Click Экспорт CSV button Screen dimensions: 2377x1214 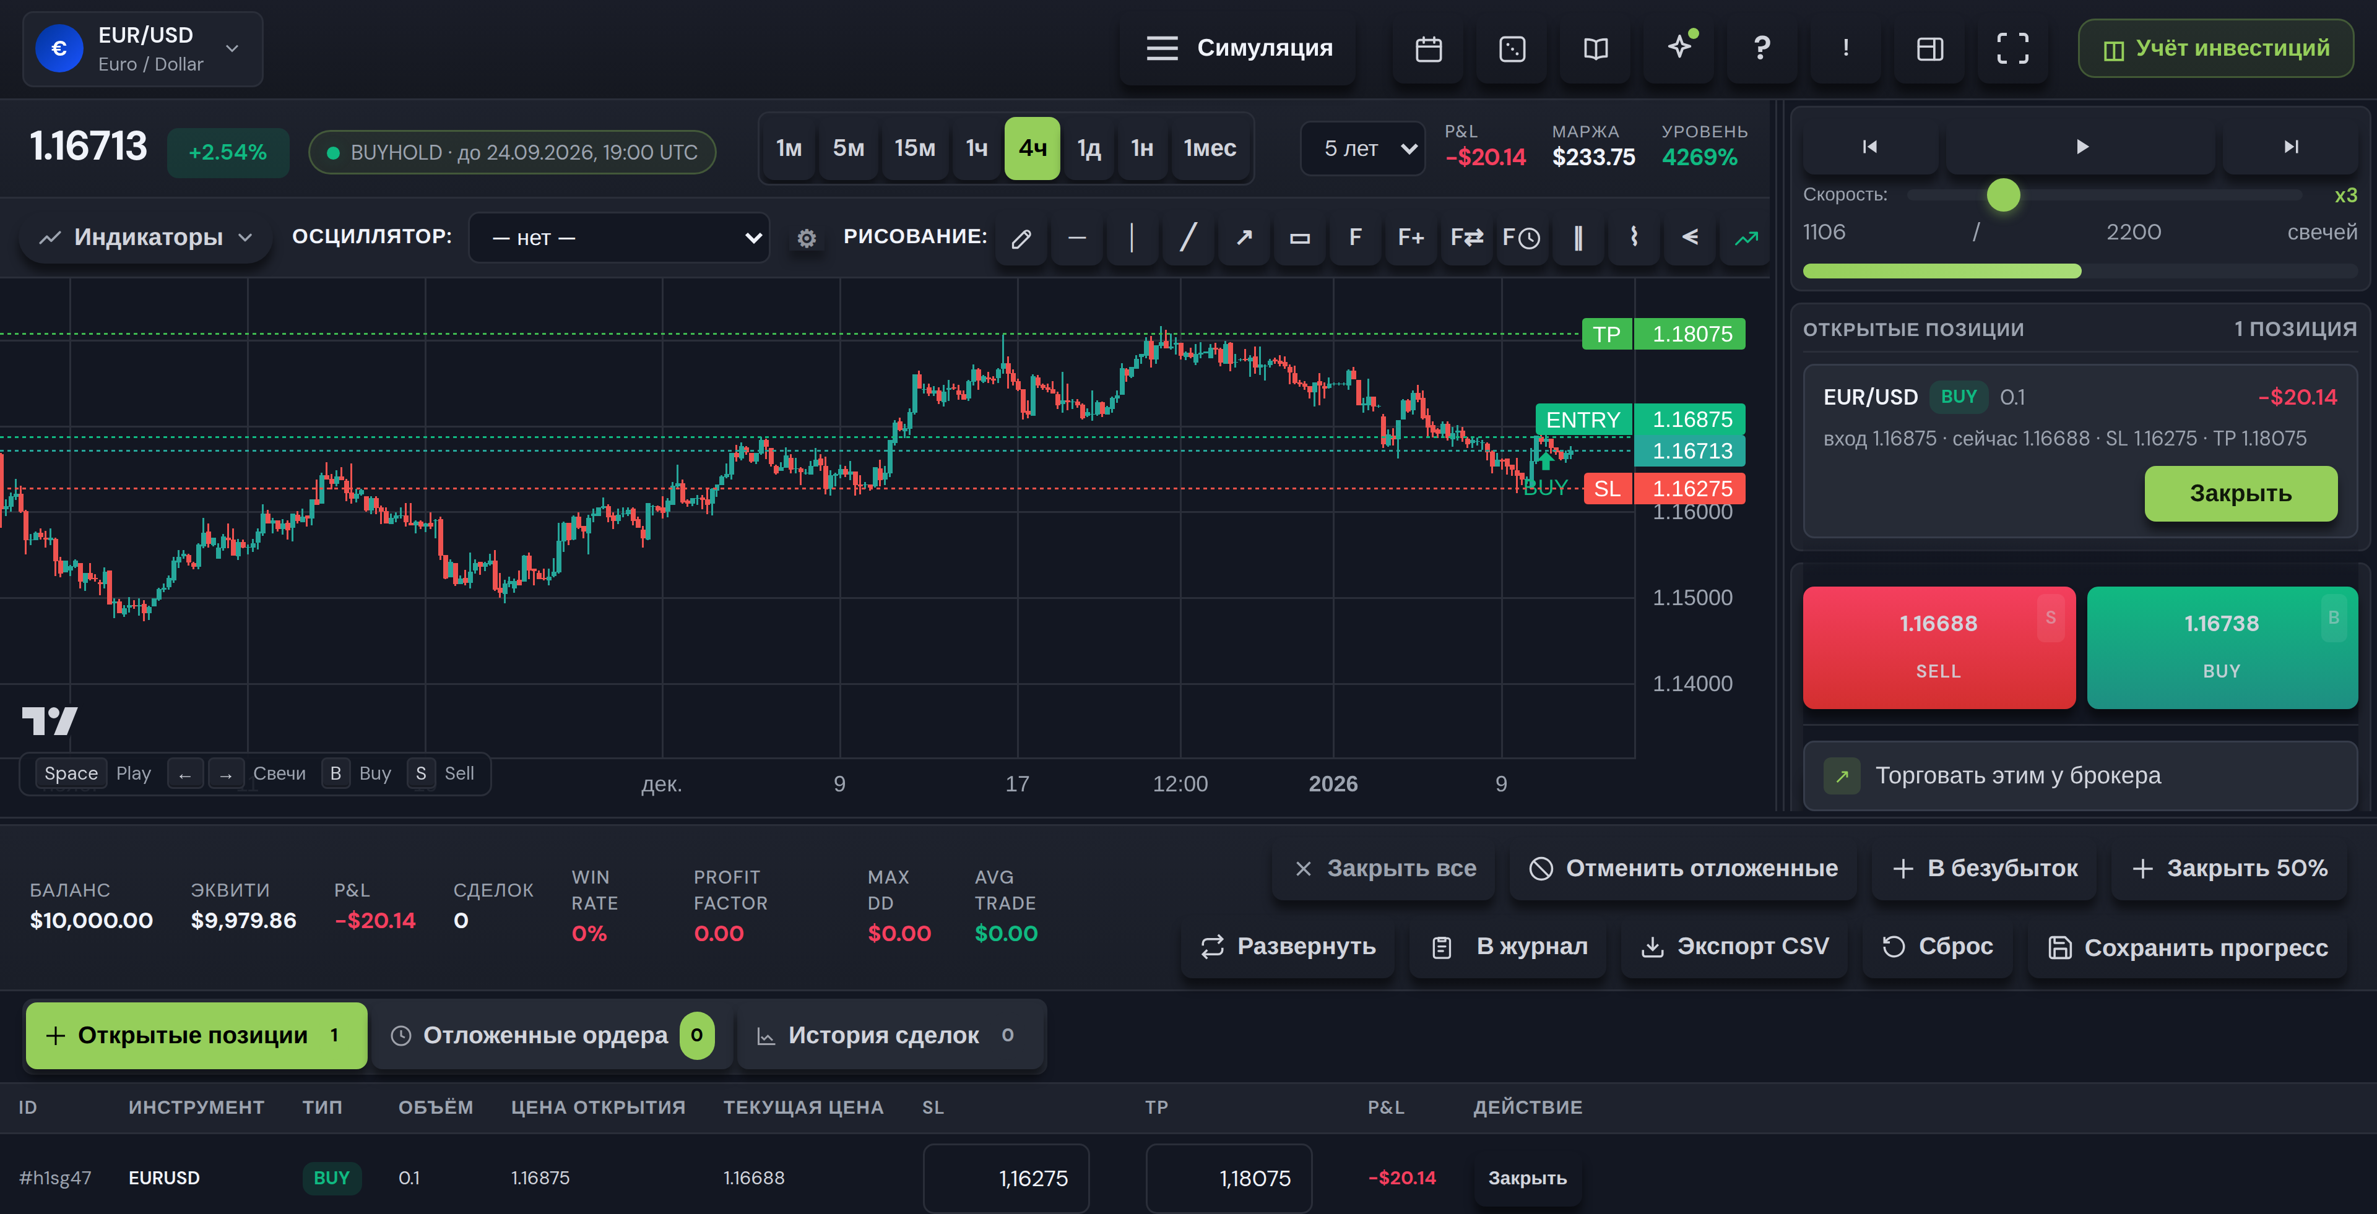pos(1734,947)
